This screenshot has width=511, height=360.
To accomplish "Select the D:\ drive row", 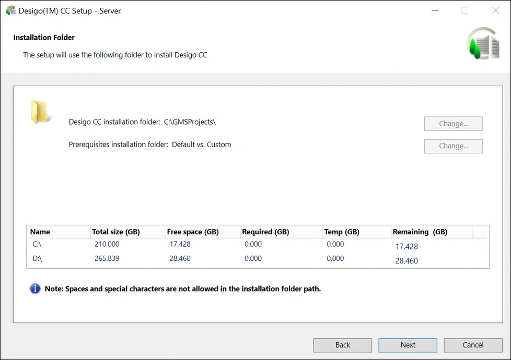I will point(37,258).
